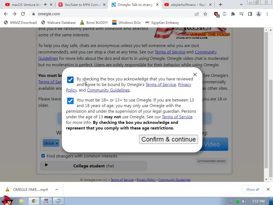Toggle the browser side panel icon
The image size is (273, 205).
(x=250, y=14)
